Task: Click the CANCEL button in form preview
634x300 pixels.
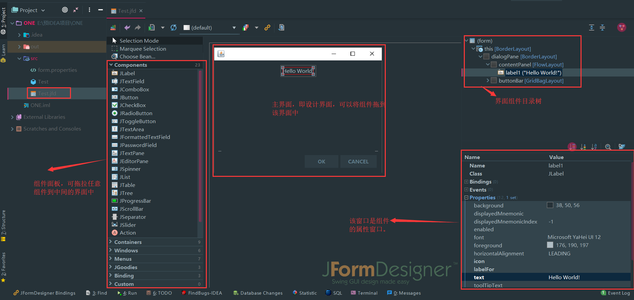Action: click(x=358, y=161)
